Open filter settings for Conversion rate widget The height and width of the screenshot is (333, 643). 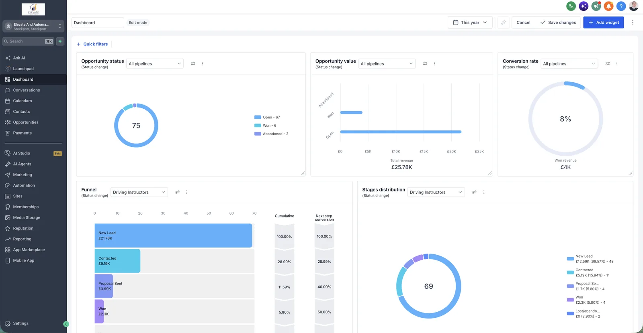pos(608,64)
